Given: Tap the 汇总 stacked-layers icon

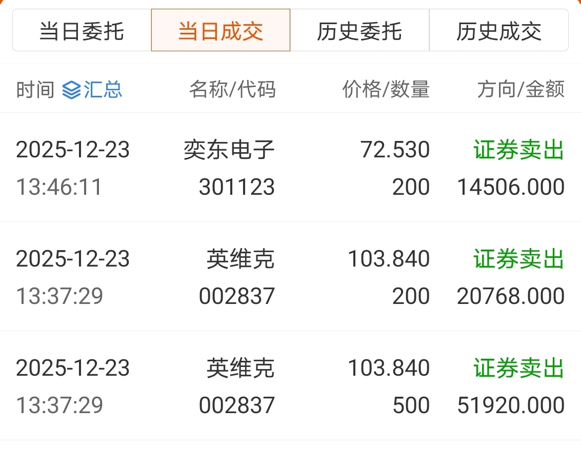Looking at the screenshot, I should pyautogui.click(x=71, y=90).
